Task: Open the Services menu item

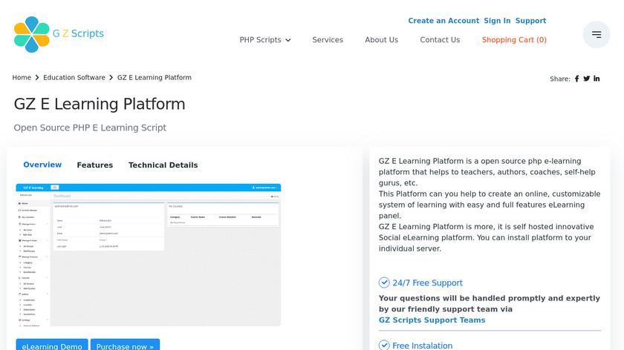Action: (x=328, y=40)
